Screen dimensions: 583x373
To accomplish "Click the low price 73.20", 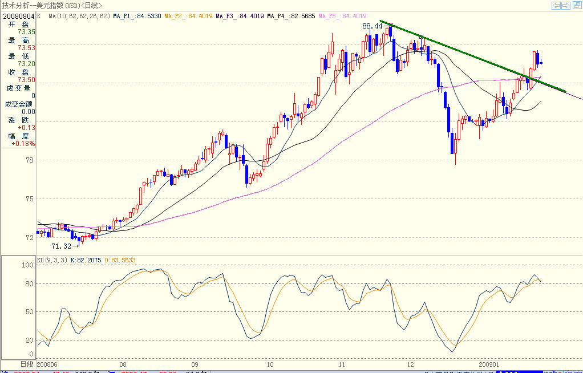I will point(26,64).
